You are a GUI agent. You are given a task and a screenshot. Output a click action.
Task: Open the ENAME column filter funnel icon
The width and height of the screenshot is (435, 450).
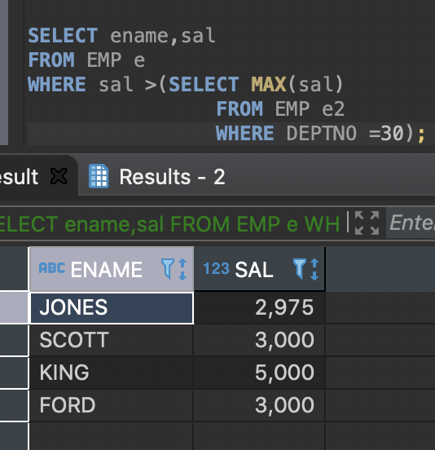(x=168, y=269)
